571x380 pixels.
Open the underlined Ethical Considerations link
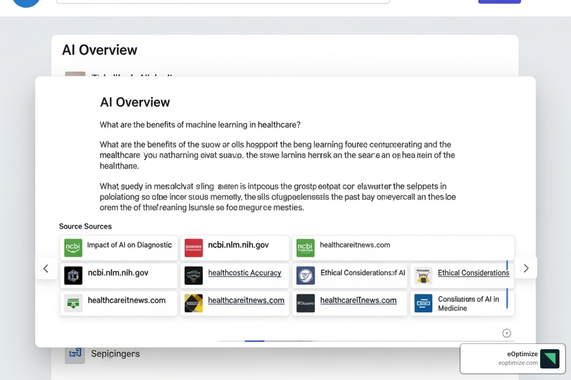[474, 273]
